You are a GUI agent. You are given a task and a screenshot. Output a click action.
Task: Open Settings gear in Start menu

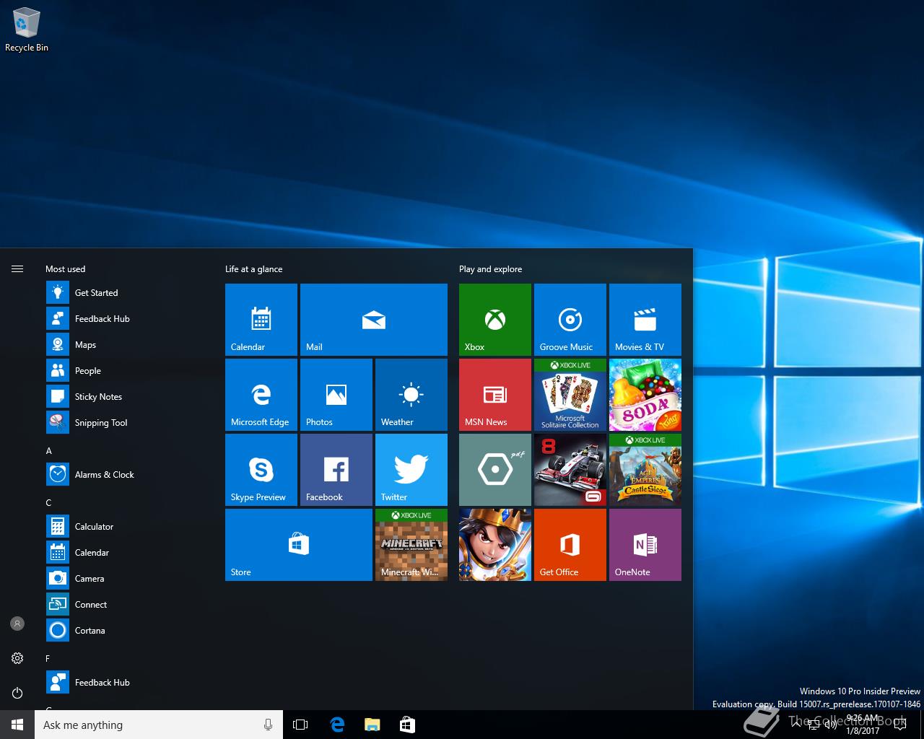click(x=17, y=658)
